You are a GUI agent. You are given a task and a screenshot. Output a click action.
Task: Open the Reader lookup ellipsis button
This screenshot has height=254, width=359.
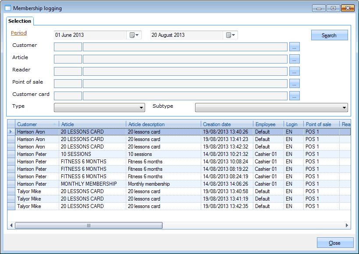(294, 71)
